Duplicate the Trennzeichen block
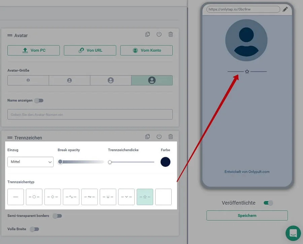The image size is (303, 244). click(x=147, y=137)
